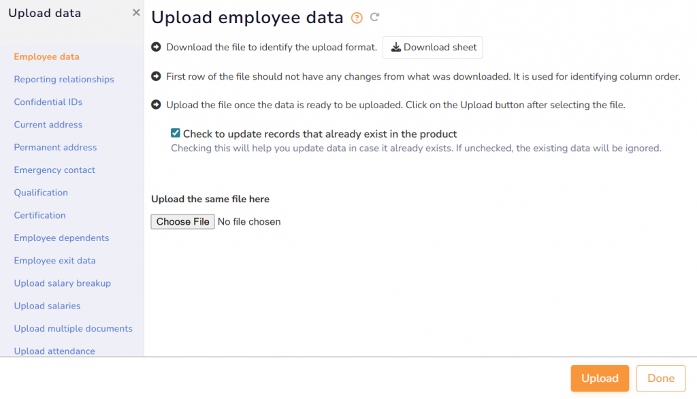The width and height of the screenshot is (697, 399).
Task: Select Upload multiple documents option
Action: (x=73, y=328)
